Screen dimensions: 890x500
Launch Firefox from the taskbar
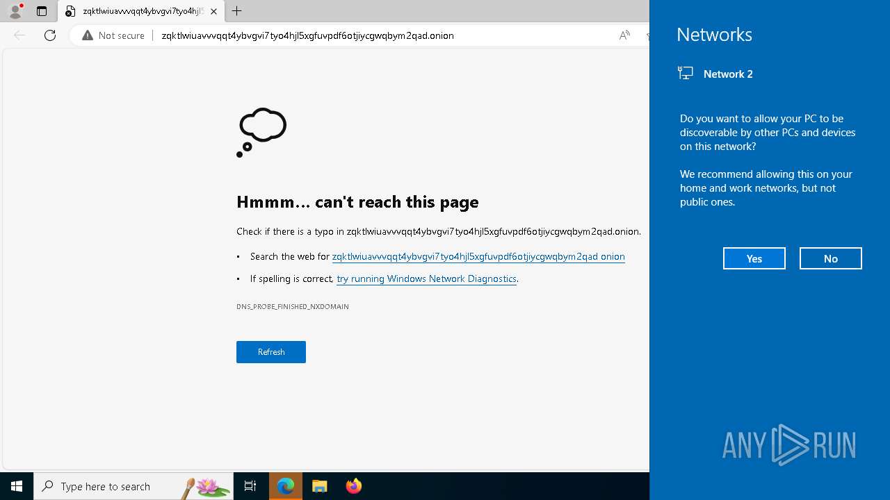354,486
